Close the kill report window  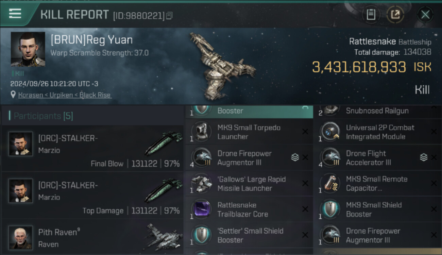click(425, 14)
